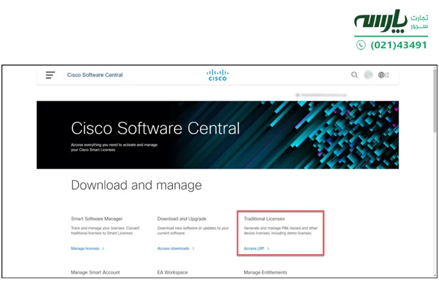Screen dimensions: 439x287
Task: Click the Cisco logo in header
Action: 217,75
